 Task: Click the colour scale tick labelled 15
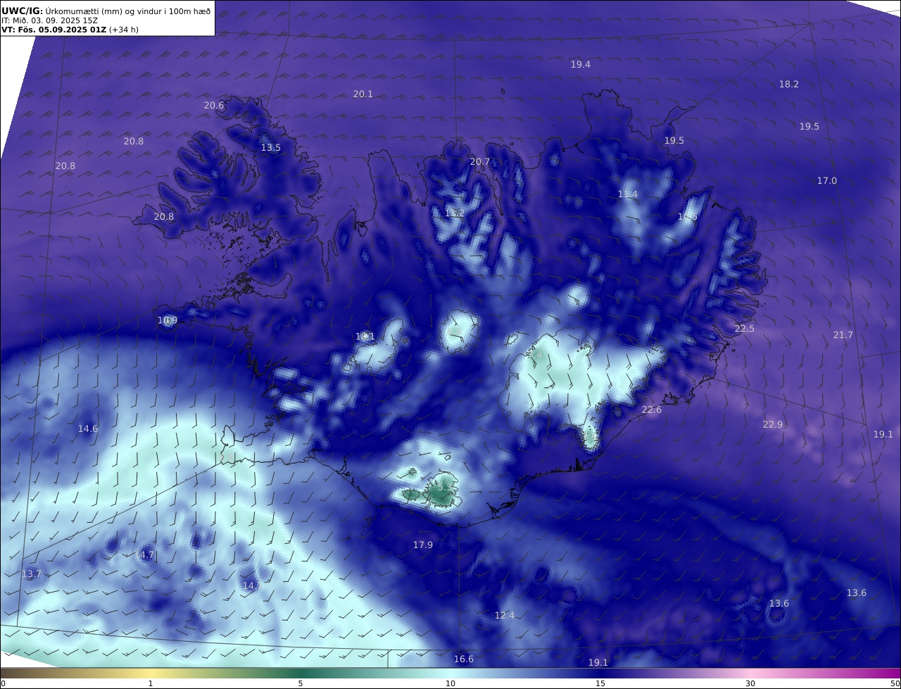click(x=600, y=683)
